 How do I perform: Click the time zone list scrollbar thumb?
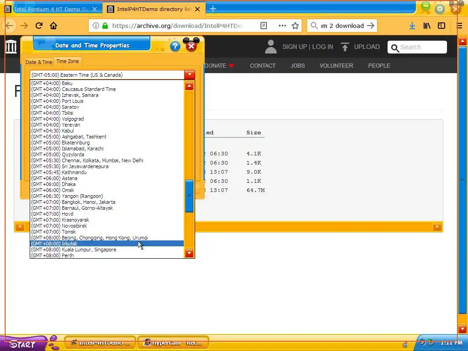click(x=189, y=196)
